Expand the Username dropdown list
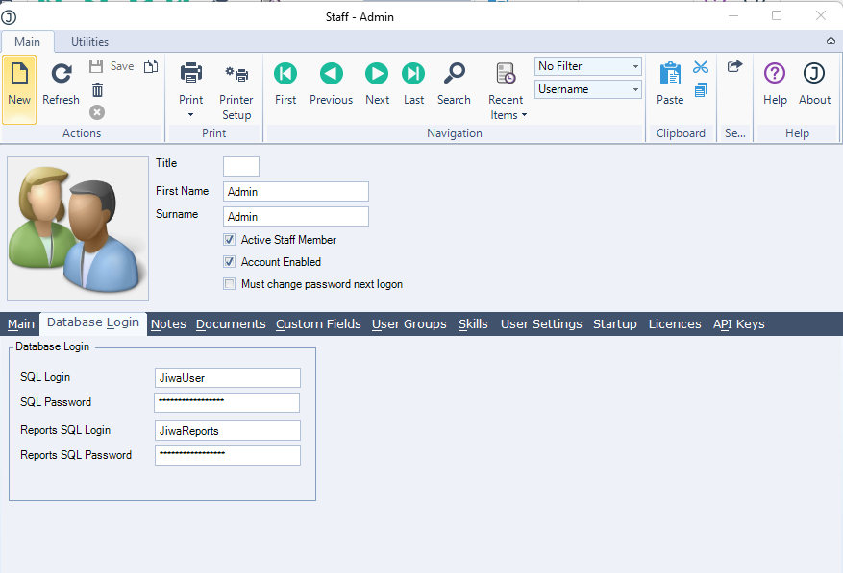Viewport: 843px width, 573px height. pyautogui.click(x=635, y=89)
